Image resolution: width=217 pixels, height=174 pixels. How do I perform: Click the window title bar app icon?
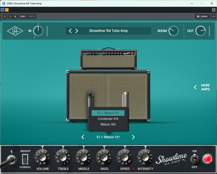coord(4,3)
